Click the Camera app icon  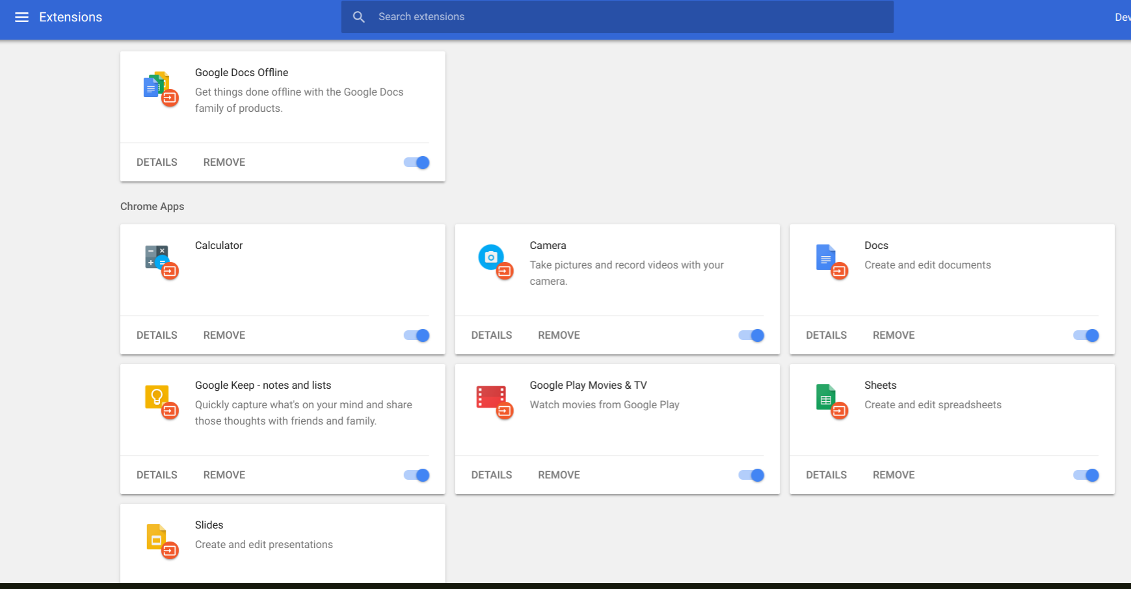(493, 259)
